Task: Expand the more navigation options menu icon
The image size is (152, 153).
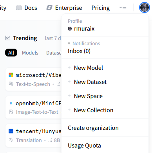Action: click(123, 7)
